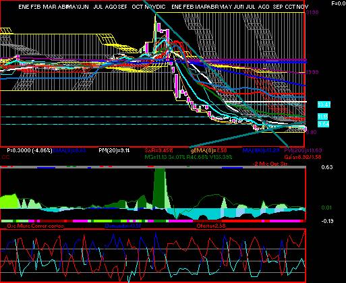Click the cyan 11.15 price level tag
Viewport: 346px width, 283px height.
pos(323,117)
